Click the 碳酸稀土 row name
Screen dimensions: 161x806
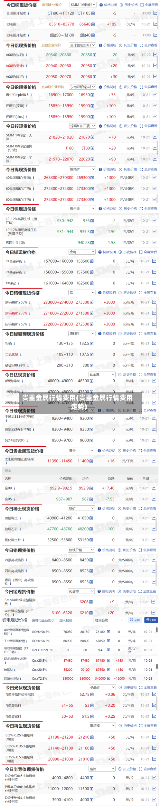[11, 518]
